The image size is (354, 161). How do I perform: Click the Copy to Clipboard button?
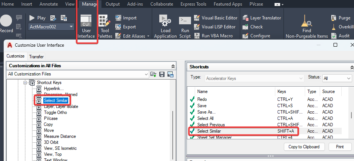tap(304, 147)
